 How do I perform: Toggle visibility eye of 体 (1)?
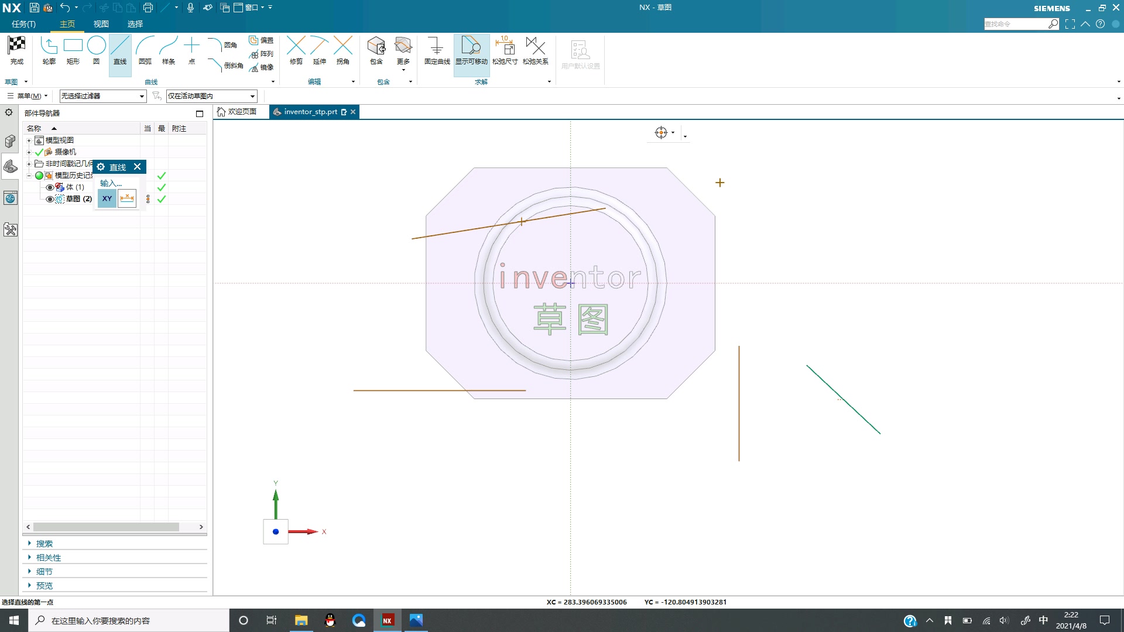50,187
